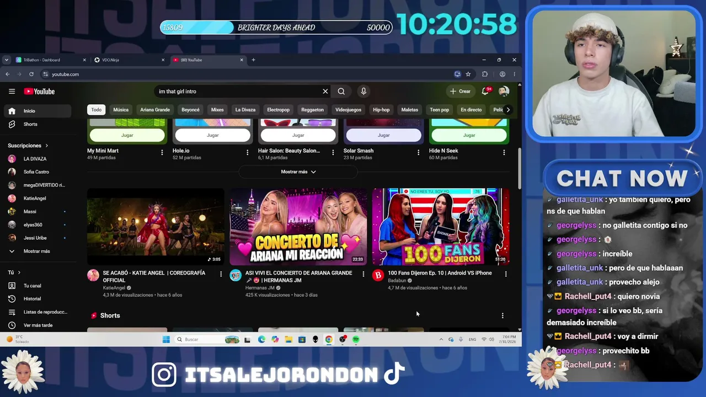Clear the search box text
The height and width of the screenshot is (397, 706).
pos(325,92)
